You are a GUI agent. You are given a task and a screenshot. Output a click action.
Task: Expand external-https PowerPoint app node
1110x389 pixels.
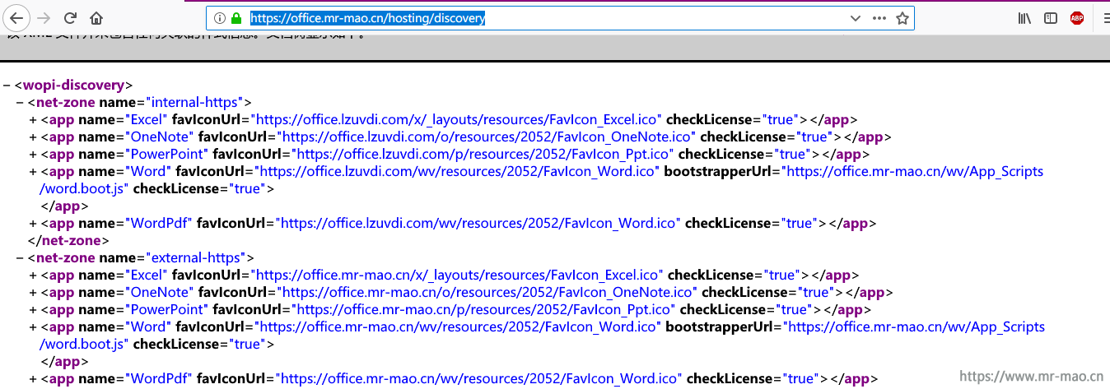pyautogui.click(x=33, y=309)
